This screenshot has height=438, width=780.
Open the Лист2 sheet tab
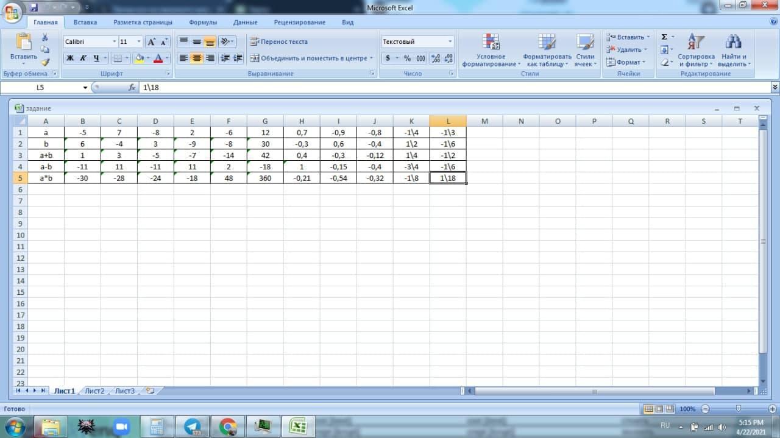[94, 391]
